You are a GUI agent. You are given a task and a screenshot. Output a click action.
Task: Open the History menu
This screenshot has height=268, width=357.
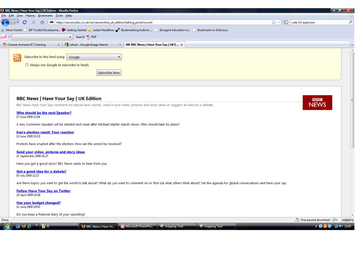(x=30, y=16)
